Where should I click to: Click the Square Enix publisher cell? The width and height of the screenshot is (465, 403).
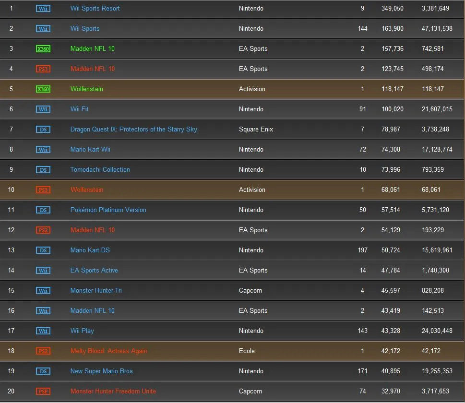point(256,130)
